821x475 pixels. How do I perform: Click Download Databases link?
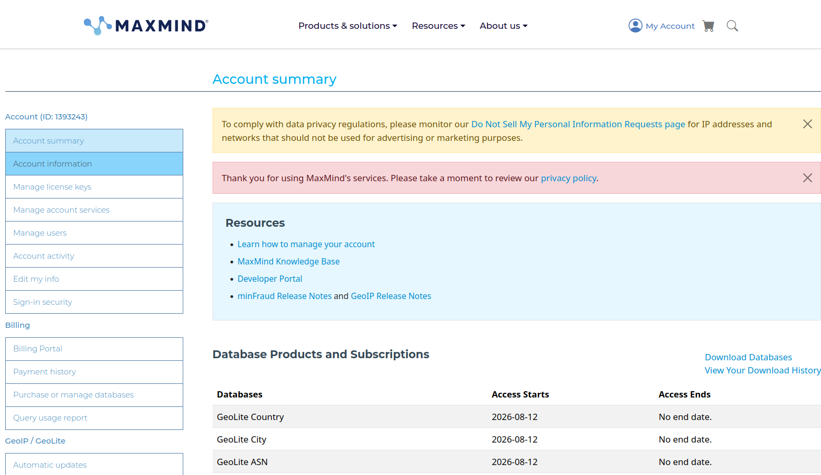pos(748,357)
